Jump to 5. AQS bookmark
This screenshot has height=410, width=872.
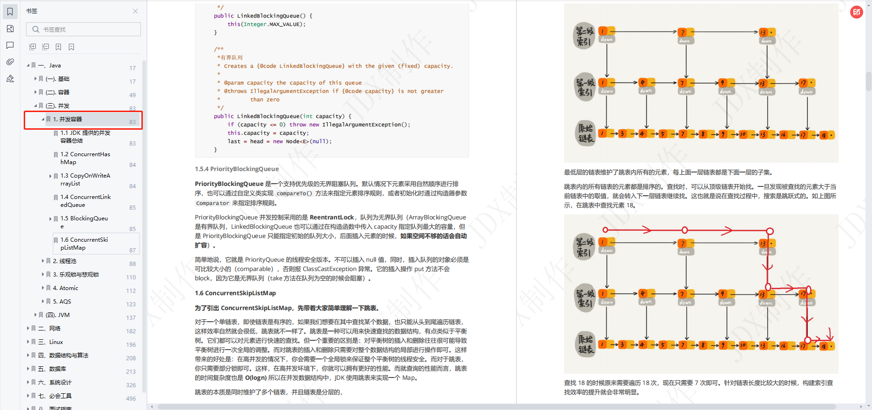tap(62, 302)
